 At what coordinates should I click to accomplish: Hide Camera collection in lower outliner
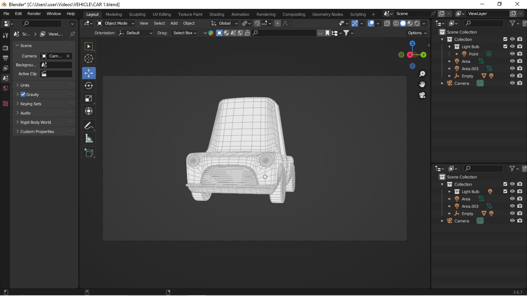point(512,221)
